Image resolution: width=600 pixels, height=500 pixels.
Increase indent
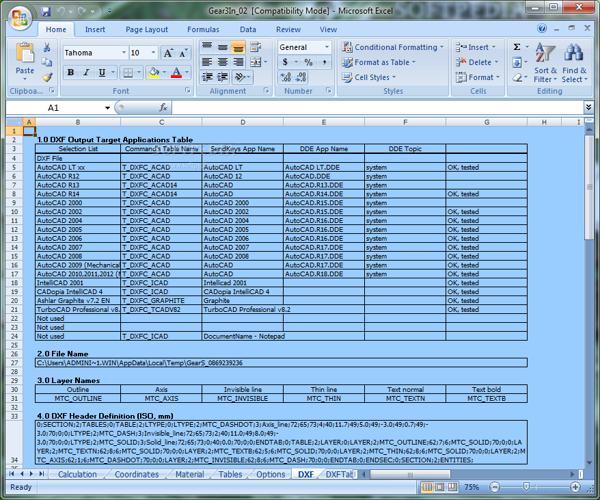tap(223, 77)
